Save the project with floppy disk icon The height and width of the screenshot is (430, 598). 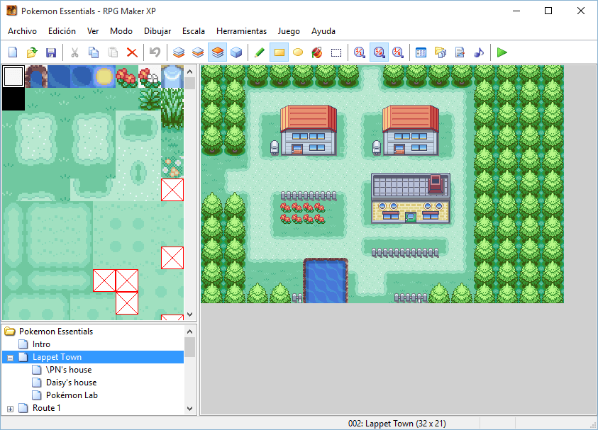point(51,52)
